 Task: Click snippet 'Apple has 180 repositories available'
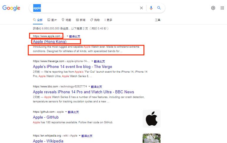[x=73, y=122]
